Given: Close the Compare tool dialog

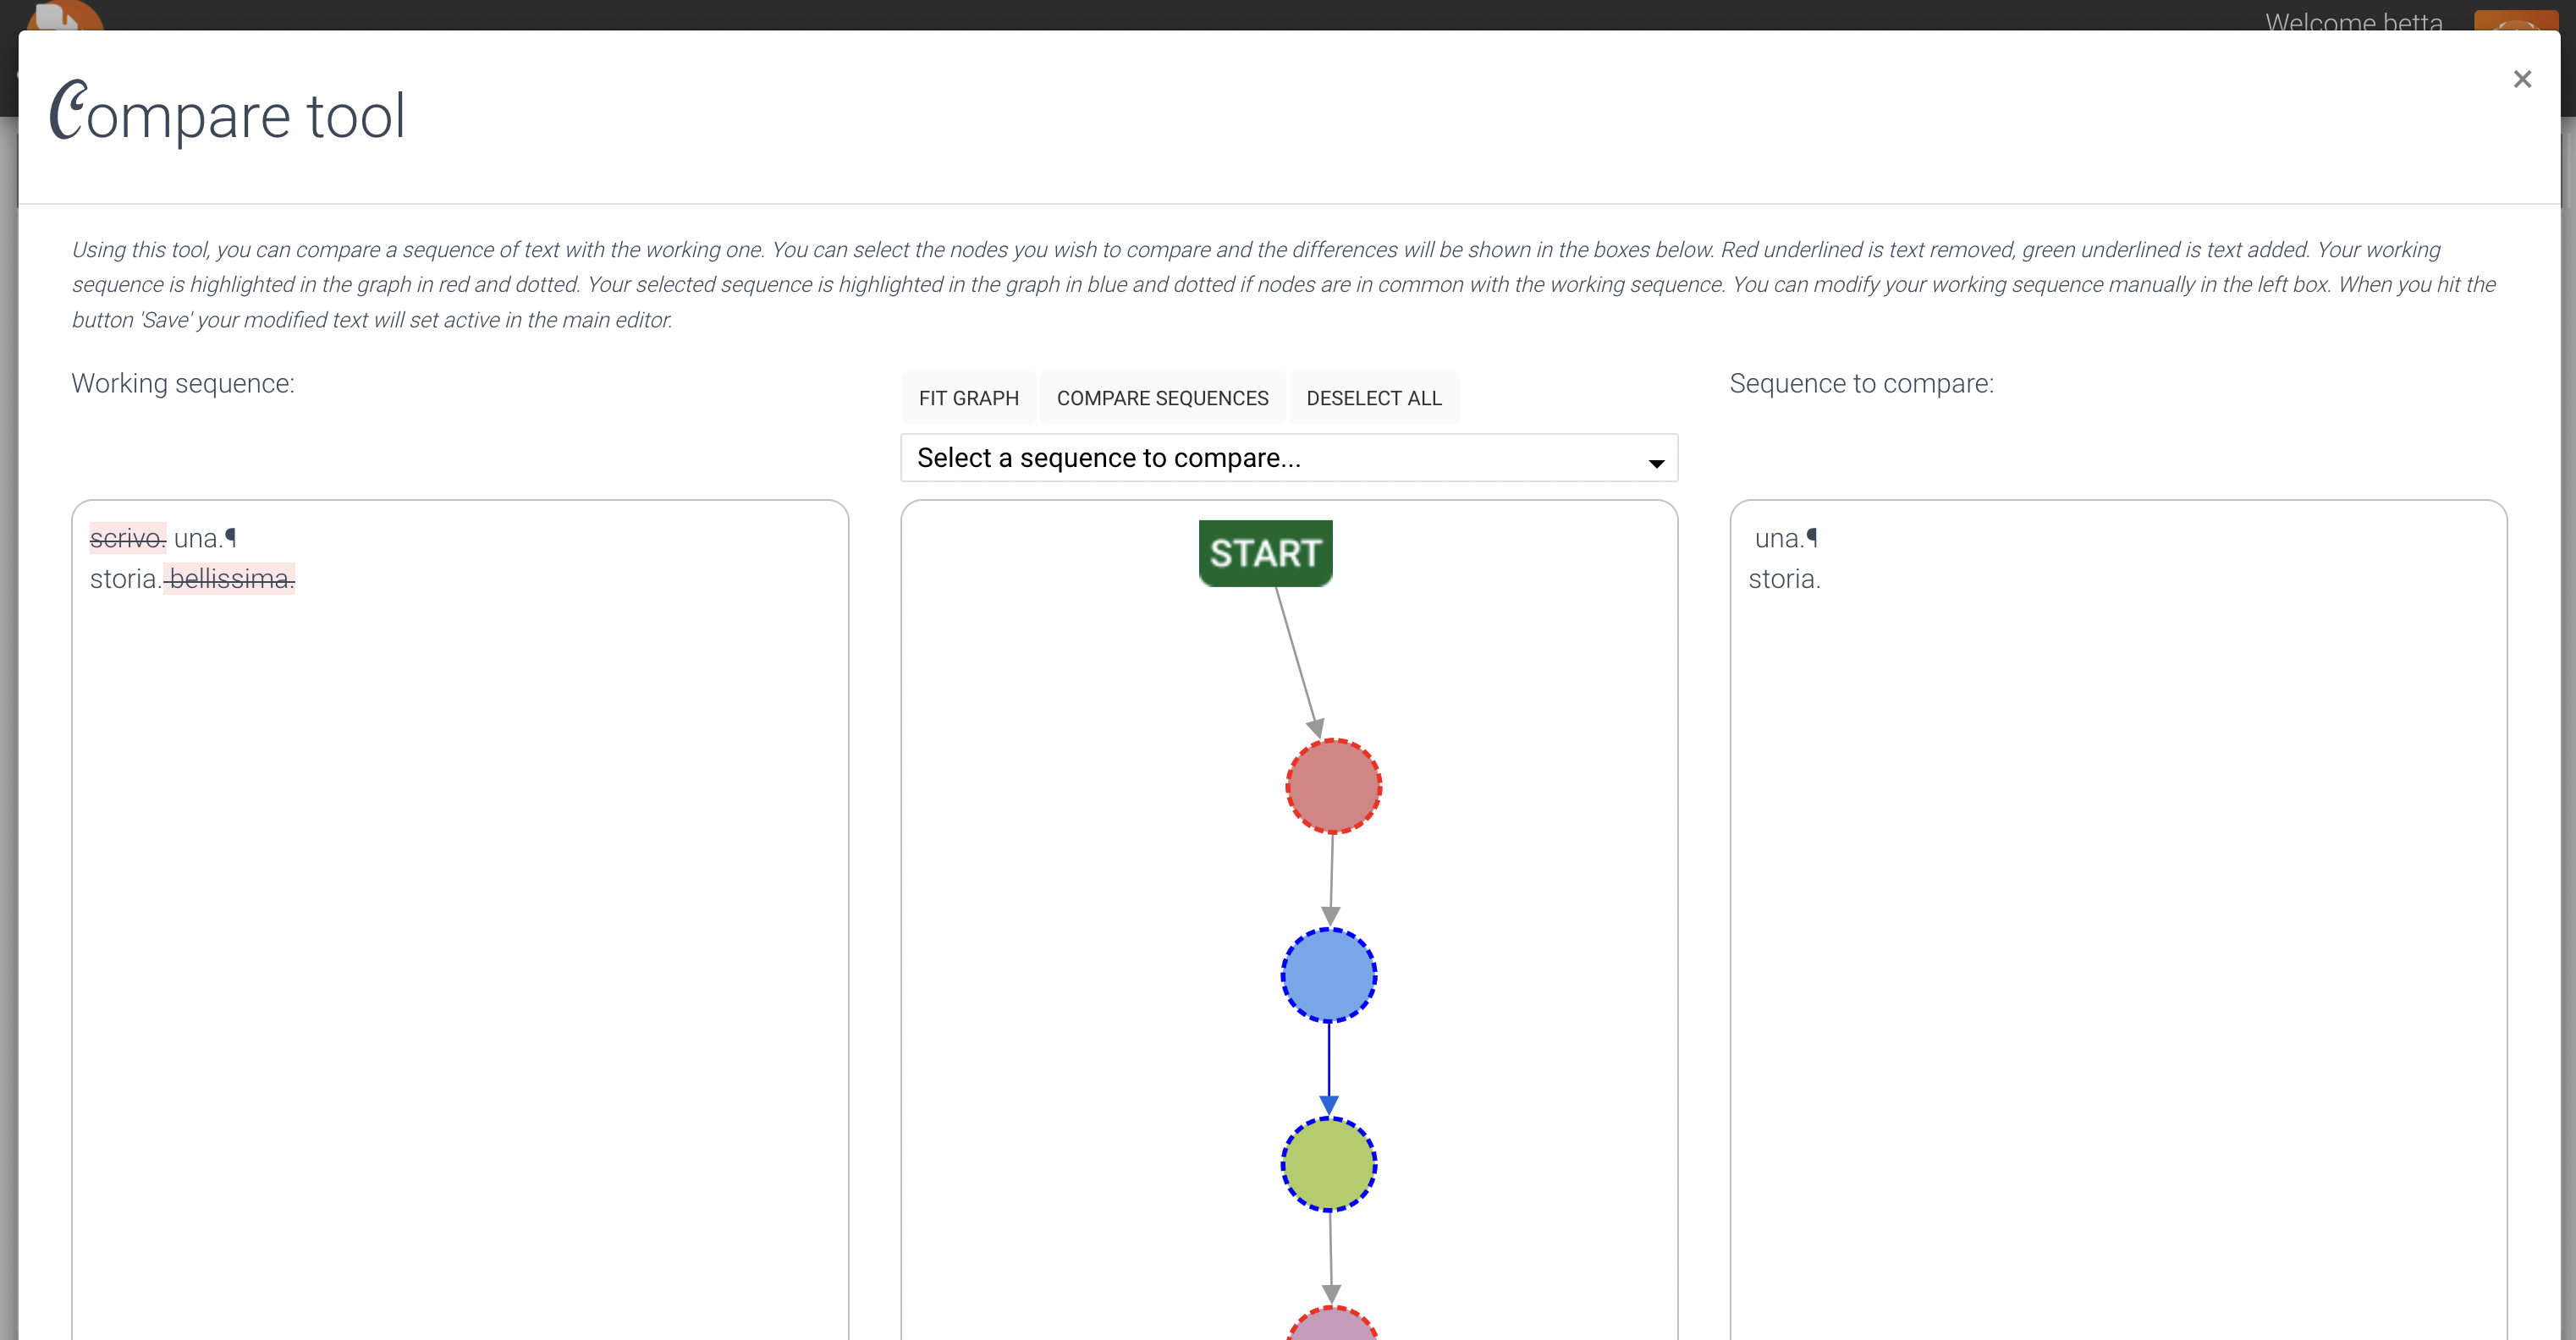Looking at the screenshot, I should (x=2522, y=79).
